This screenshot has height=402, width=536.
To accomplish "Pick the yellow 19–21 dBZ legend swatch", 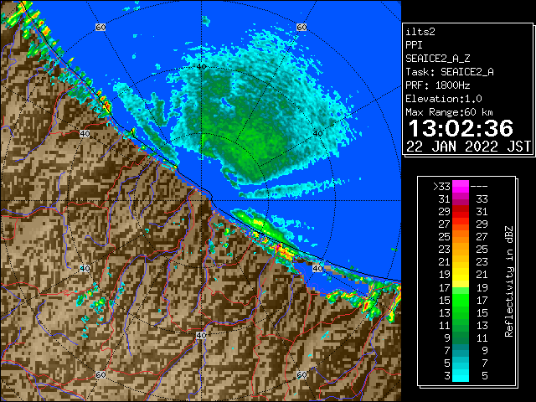I will click(x=461, y=275).
